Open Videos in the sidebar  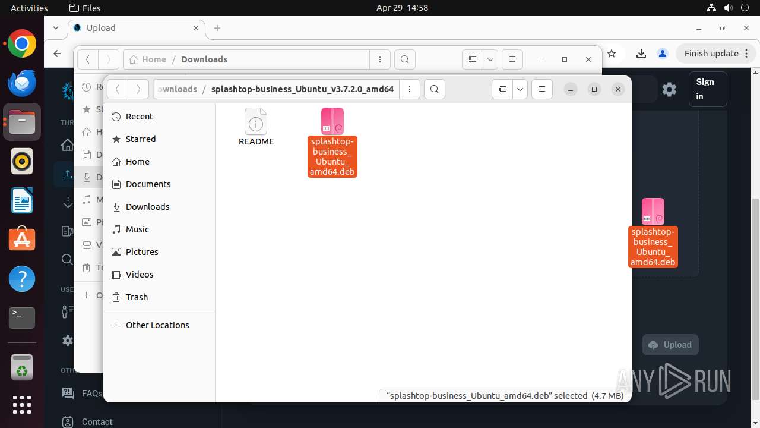tap(159, 275)
